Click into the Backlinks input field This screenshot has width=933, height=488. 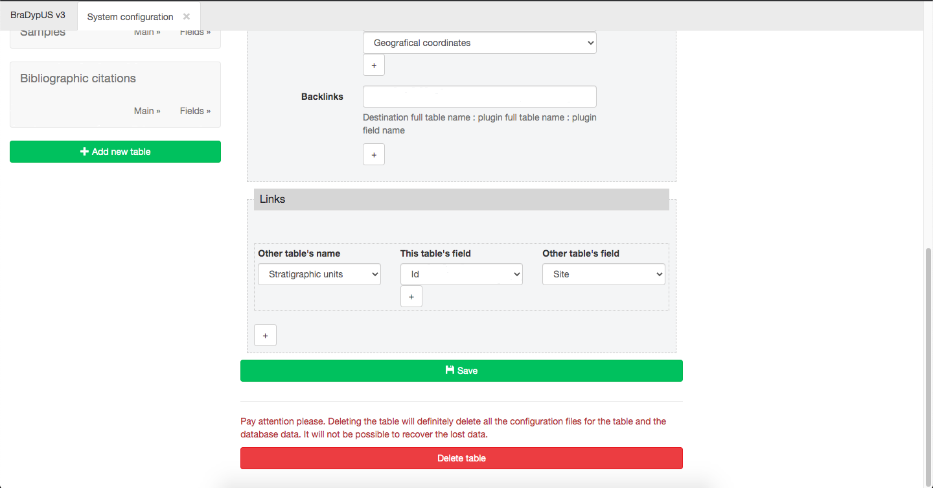479,97
